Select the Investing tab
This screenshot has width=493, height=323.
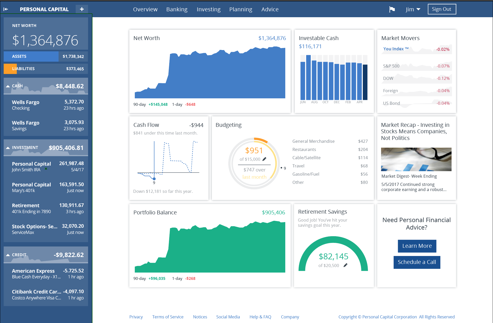208,9
